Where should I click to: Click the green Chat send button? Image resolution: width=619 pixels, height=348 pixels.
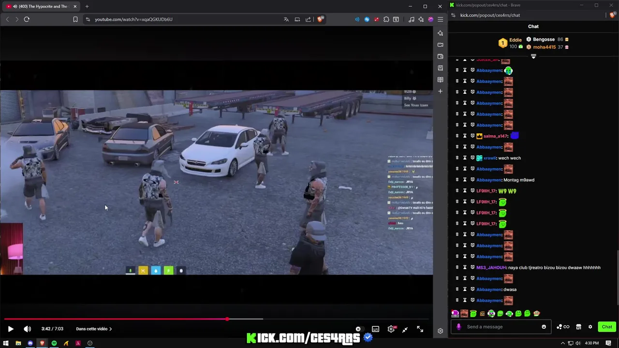point(607,327)
